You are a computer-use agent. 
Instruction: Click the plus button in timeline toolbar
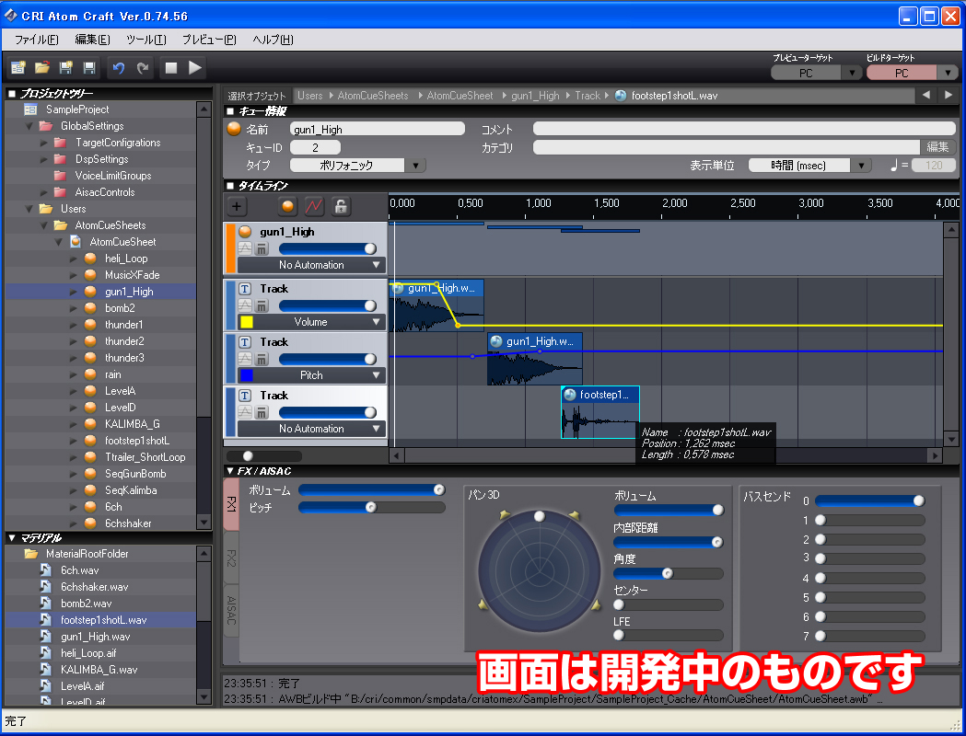(x=238, y=206)
